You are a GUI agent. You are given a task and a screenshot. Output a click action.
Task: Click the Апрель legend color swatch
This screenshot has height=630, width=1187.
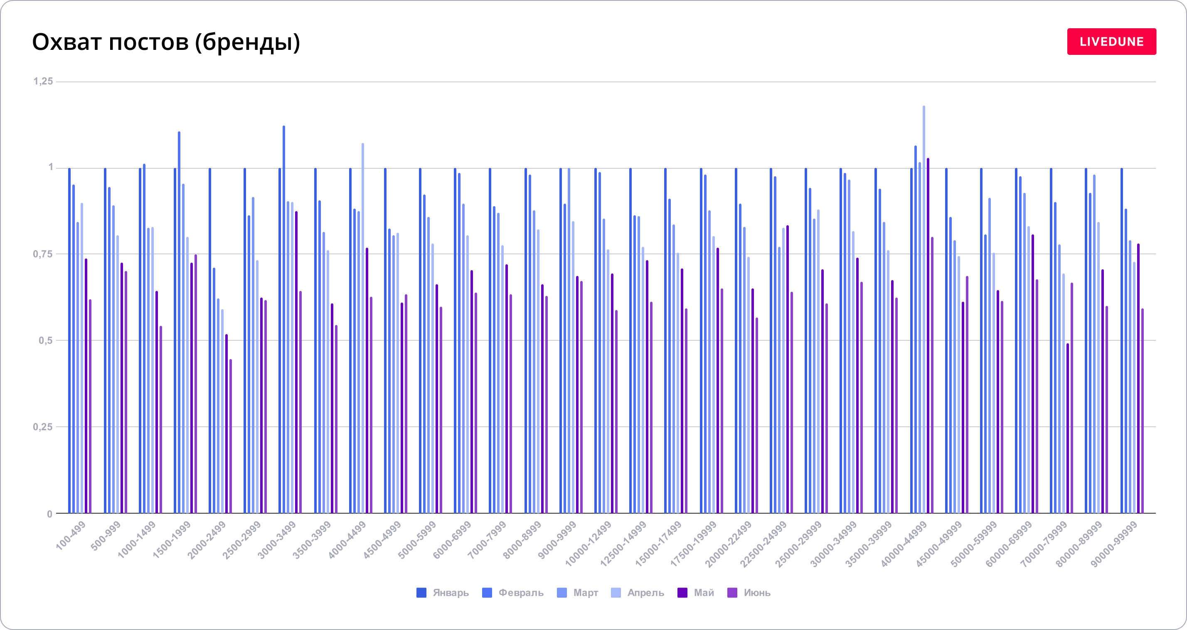[616, 593]
